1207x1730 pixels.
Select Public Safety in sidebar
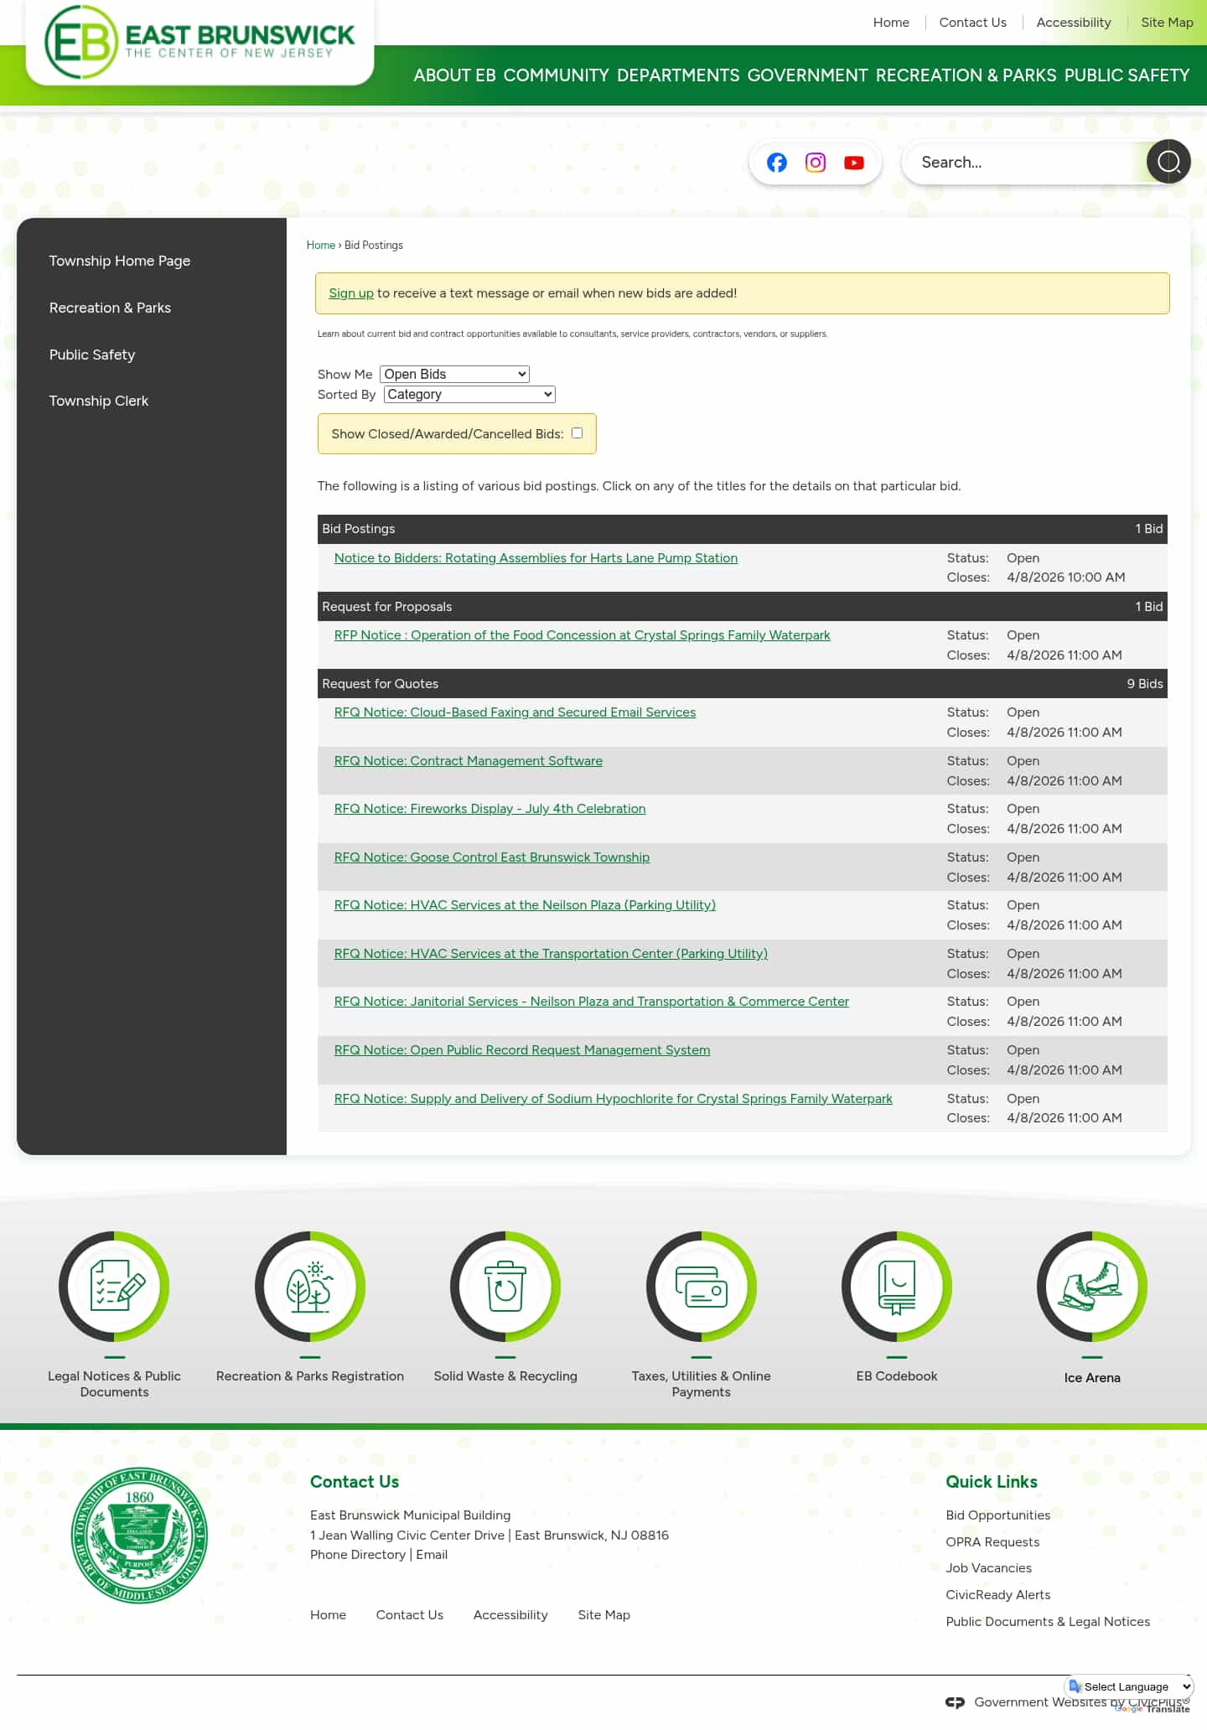(92, 355)
